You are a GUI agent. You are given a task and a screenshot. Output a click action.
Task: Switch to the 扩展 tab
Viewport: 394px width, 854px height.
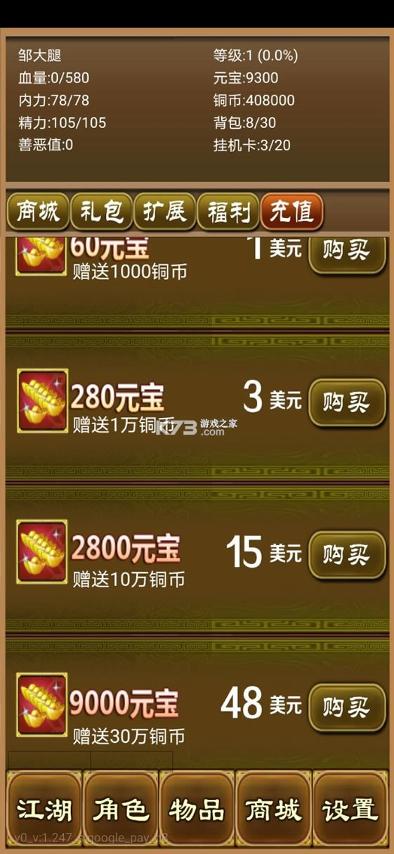pyautogui.click(x=164, y=211)
